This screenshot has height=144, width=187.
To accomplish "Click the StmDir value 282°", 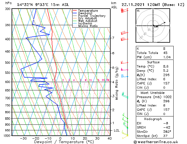I will [167, 132].
